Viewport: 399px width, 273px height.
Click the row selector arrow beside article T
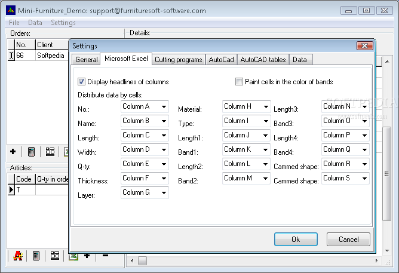point(11,190)
